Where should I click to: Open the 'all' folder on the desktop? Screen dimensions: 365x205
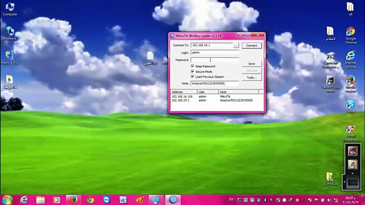point(350,9)
